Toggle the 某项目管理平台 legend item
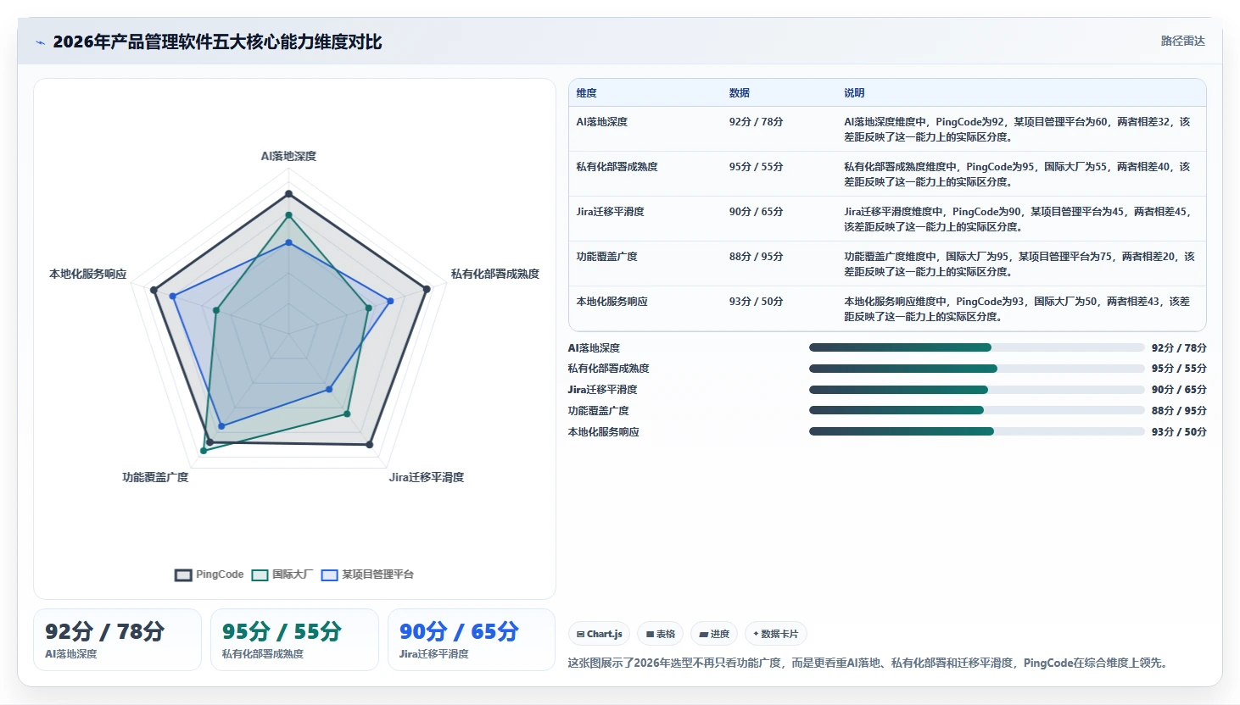1240x705 pixels. pos(367,575)
